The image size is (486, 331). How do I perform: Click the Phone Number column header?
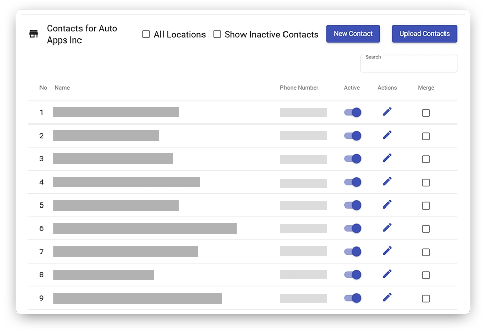(x=299, y=88)
